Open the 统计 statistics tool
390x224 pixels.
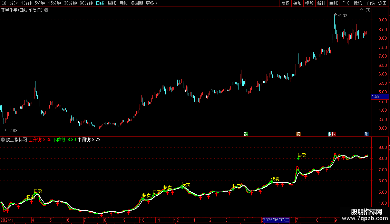[321, 3]
